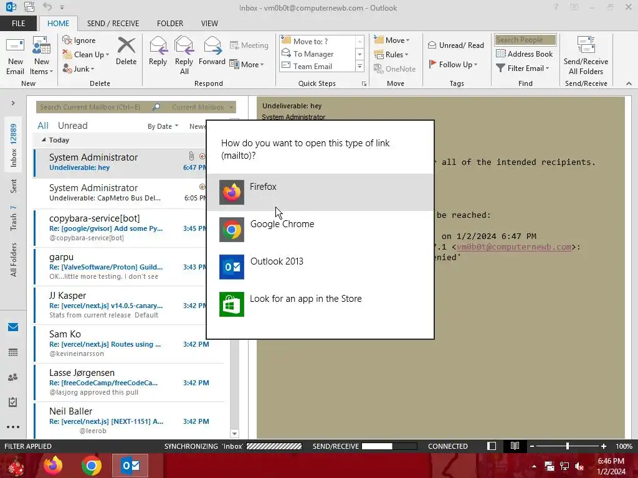Viewport: 638px width, 478px height.
Task: Open the Follow Up flag menu
Action: pyautogui.click(x=453, y=65)
